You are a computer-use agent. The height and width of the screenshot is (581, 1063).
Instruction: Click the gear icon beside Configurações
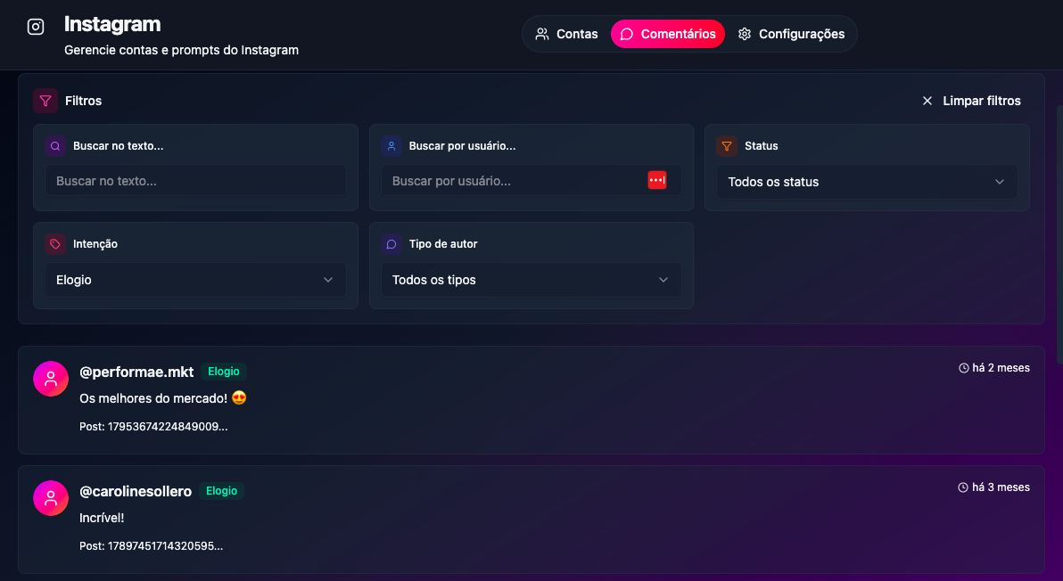coord(744,33)
